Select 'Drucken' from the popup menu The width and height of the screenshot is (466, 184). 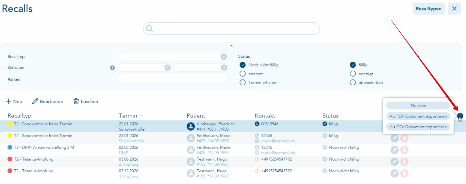(x=418, y=106)
